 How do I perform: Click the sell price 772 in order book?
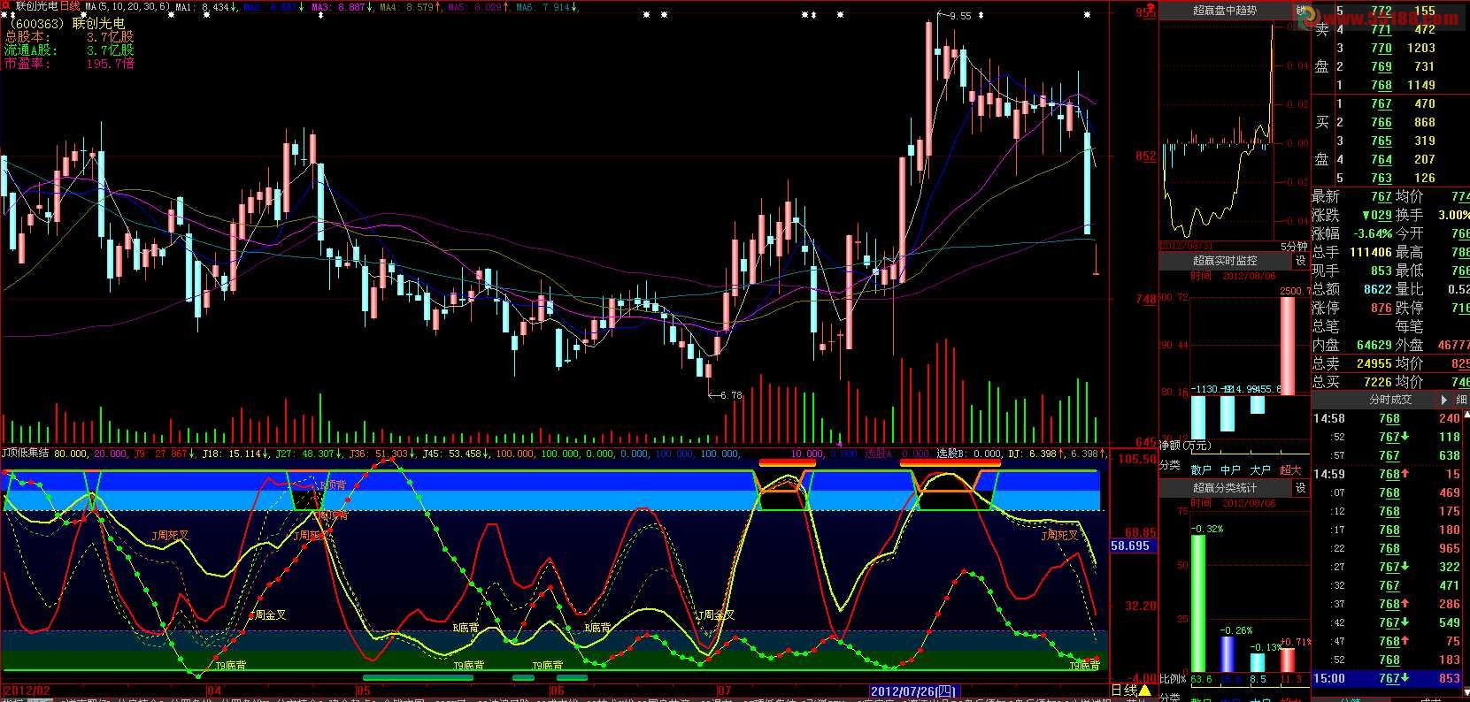click(x=1381, y=11)
